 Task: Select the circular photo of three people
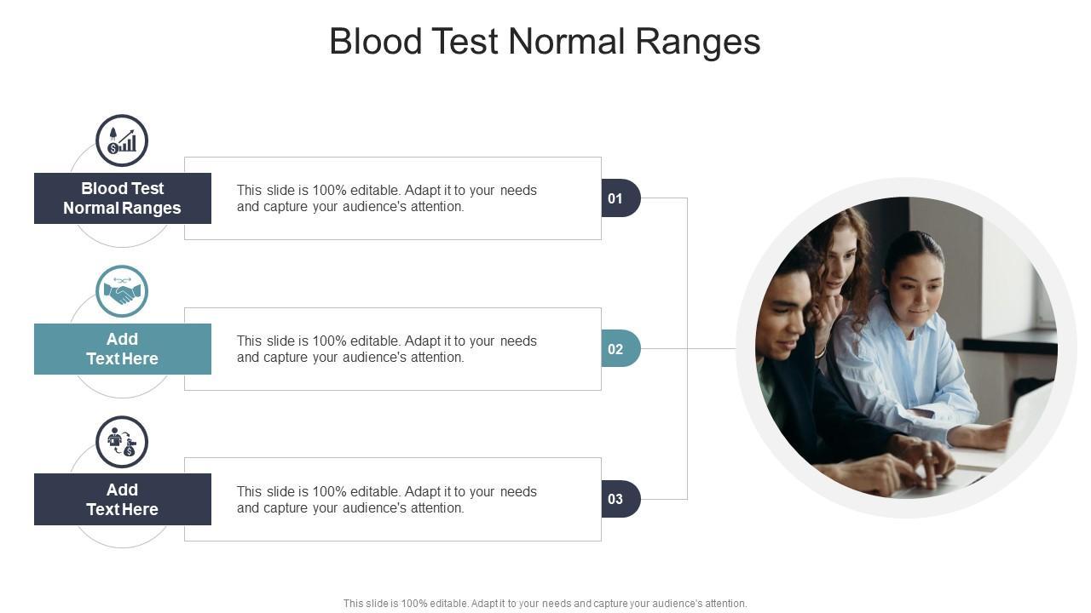(x=906, y=347)
